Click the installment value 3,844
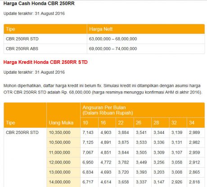Screen dimensions: 207x187 pos(123,152)
